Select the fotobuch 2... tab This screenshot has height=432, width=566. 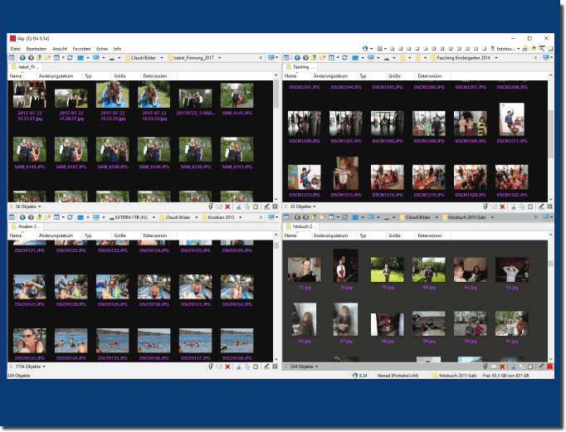[301, 226]
